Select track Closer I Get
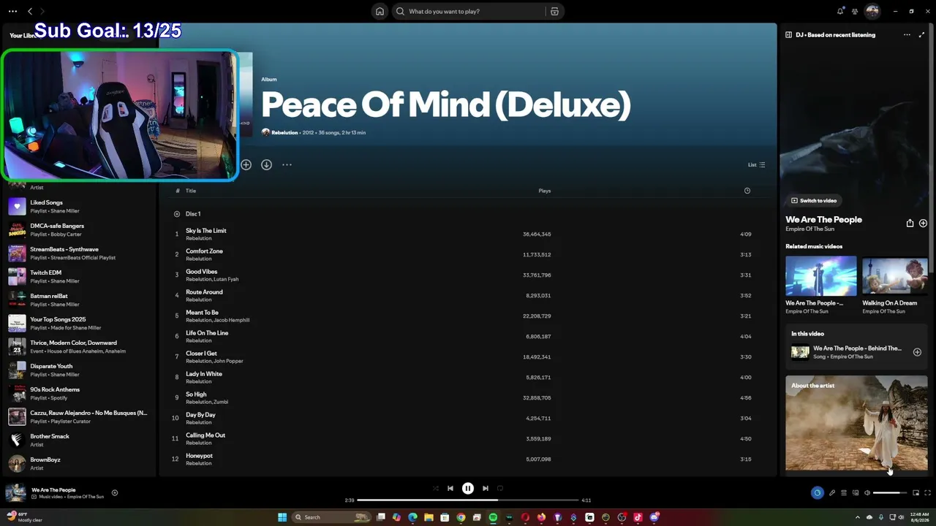Image resolution: width=936 pixels, height=526 pixels. click(468, 357)
